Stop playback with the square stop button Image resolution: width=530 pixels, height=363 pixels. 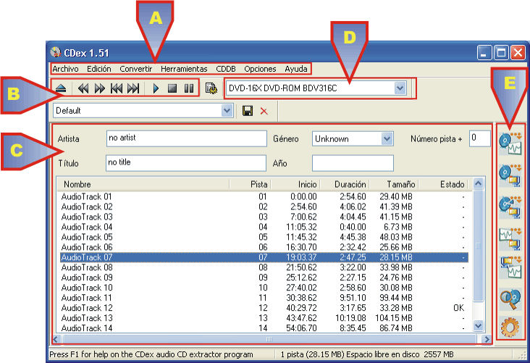(x=172, y=88)
